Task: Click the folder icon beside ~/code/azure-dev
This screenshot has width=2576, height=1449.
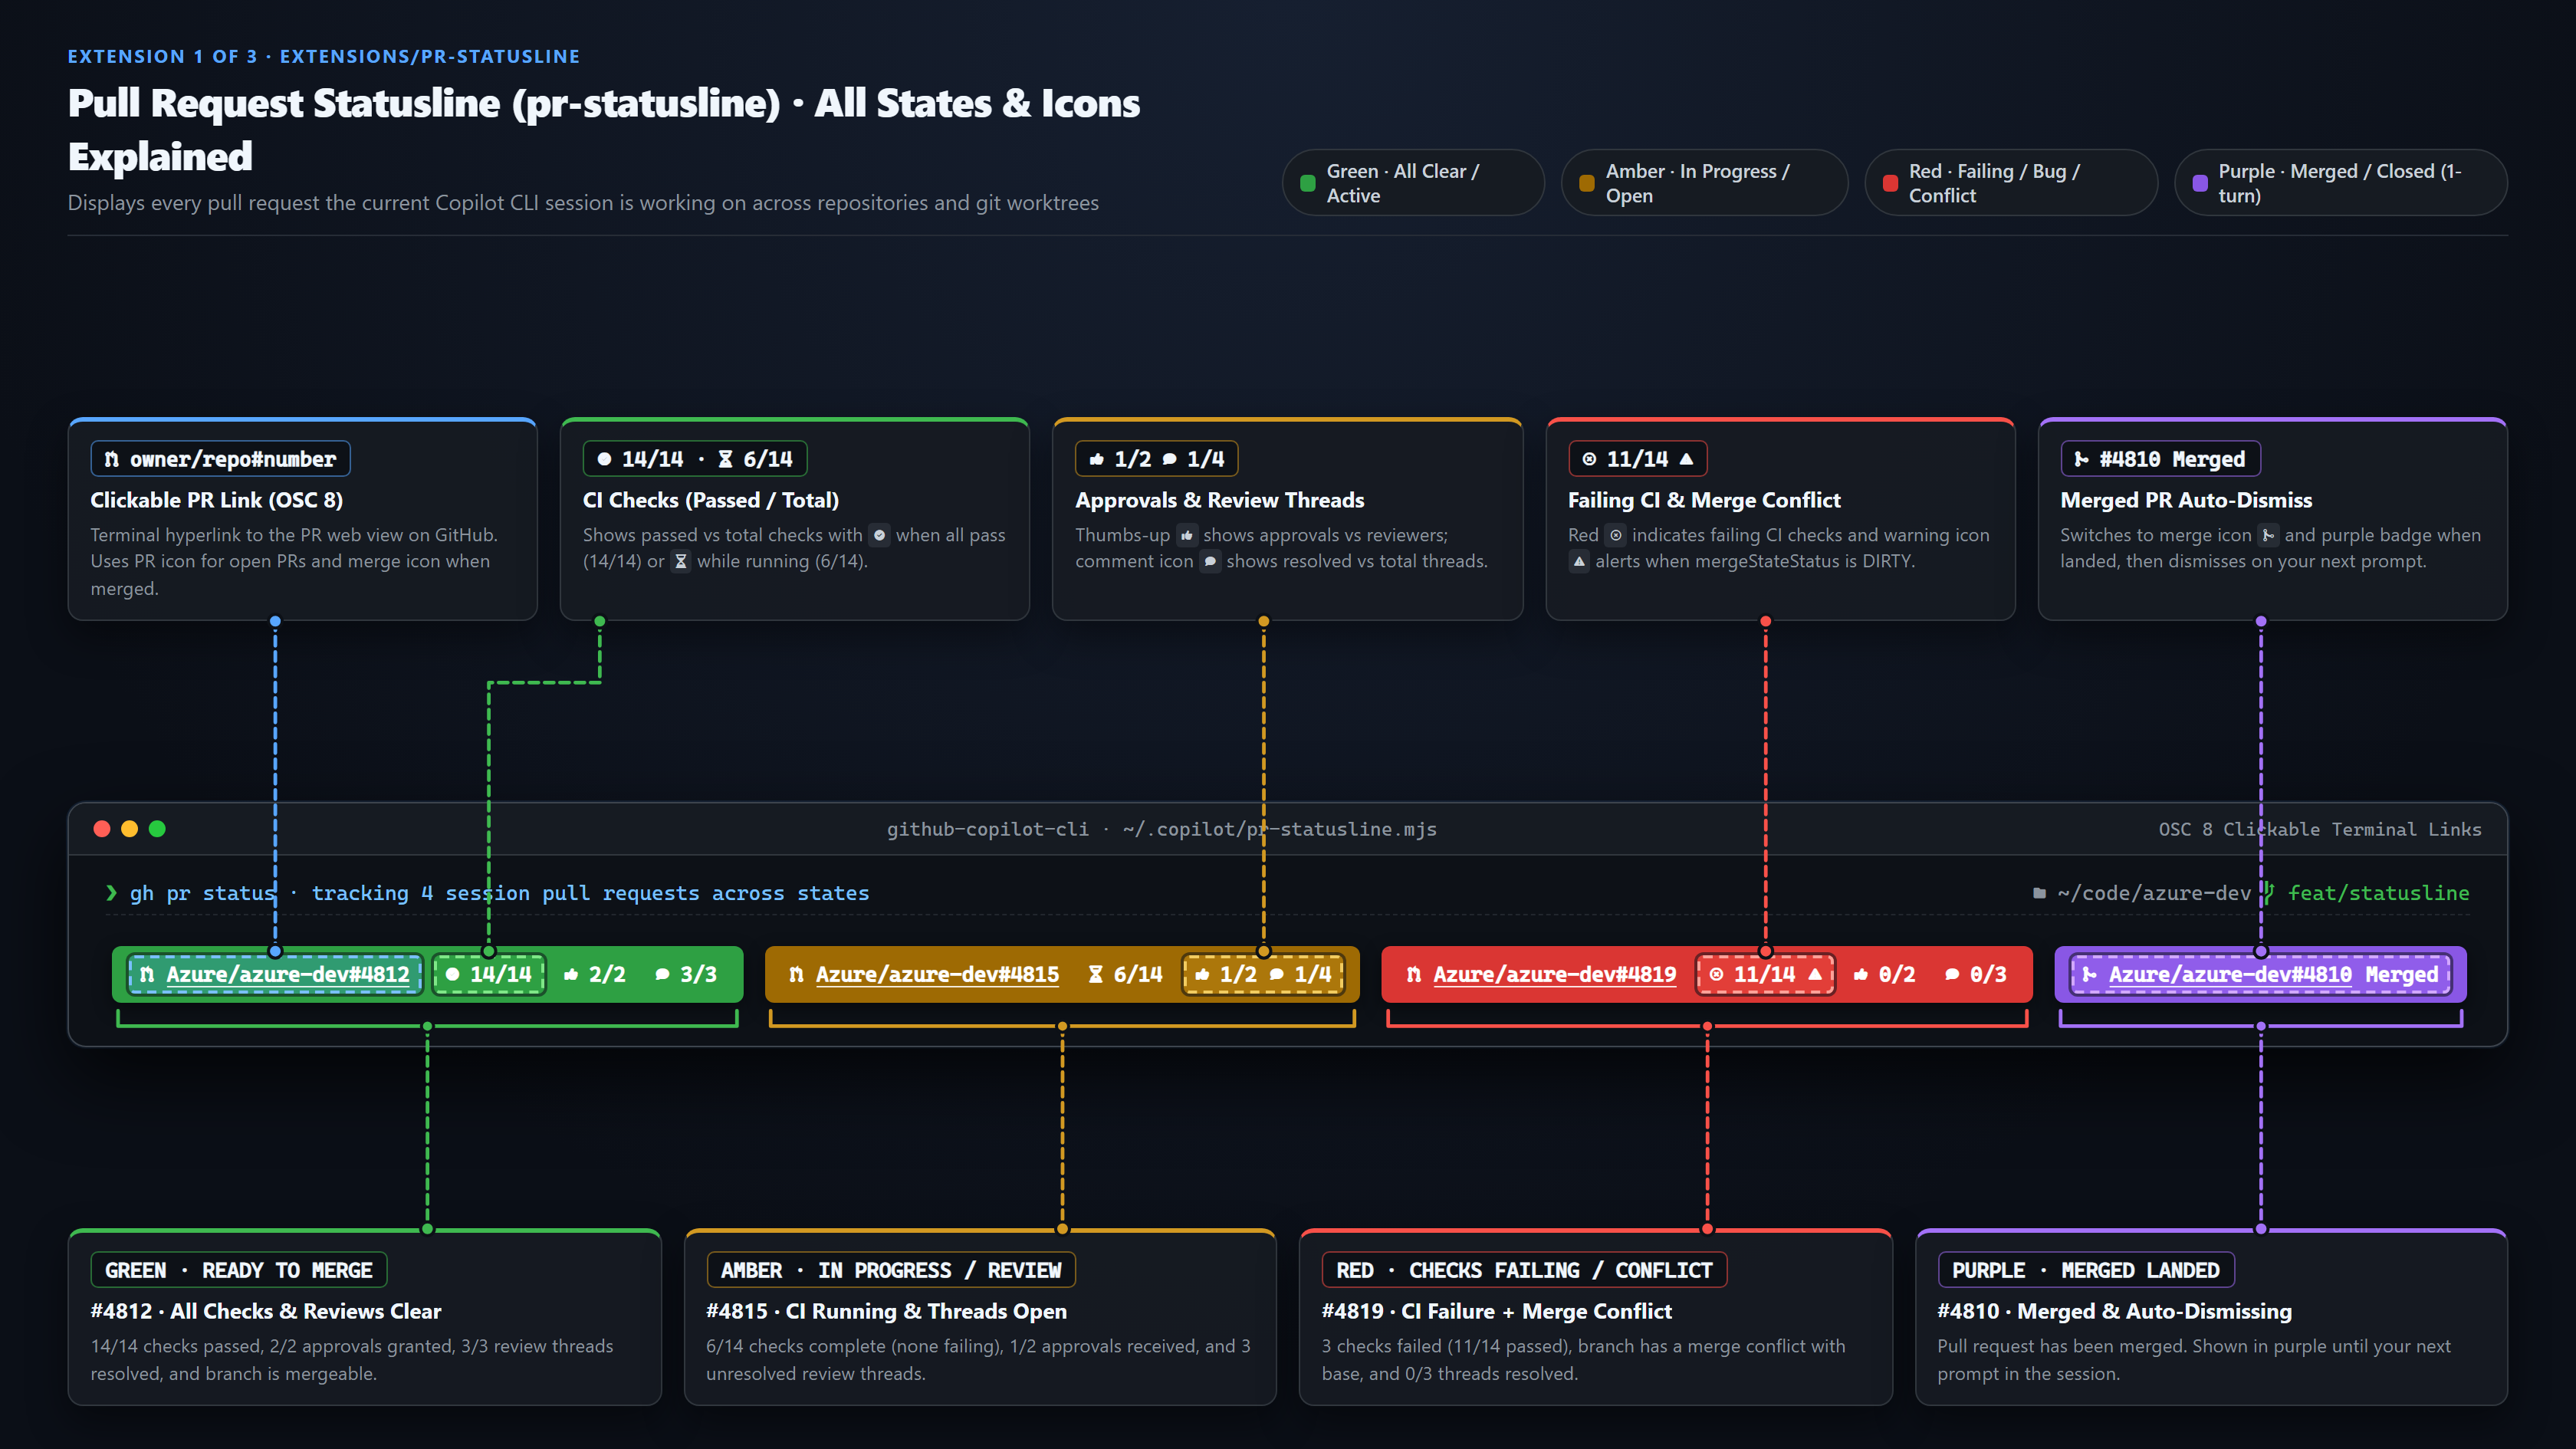Action: point(2039,893)
